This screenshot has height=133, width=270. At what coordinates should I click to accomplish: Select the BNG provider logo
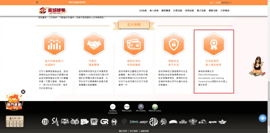pos(134,122)
